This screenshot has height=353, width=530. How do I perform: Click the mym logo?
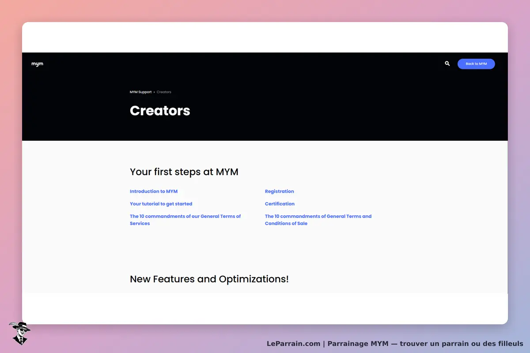click(x=37, y=64)
